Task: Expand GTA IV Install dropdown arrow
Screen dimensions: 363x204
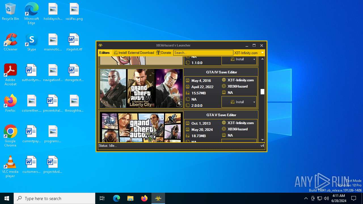Action: 254,102
